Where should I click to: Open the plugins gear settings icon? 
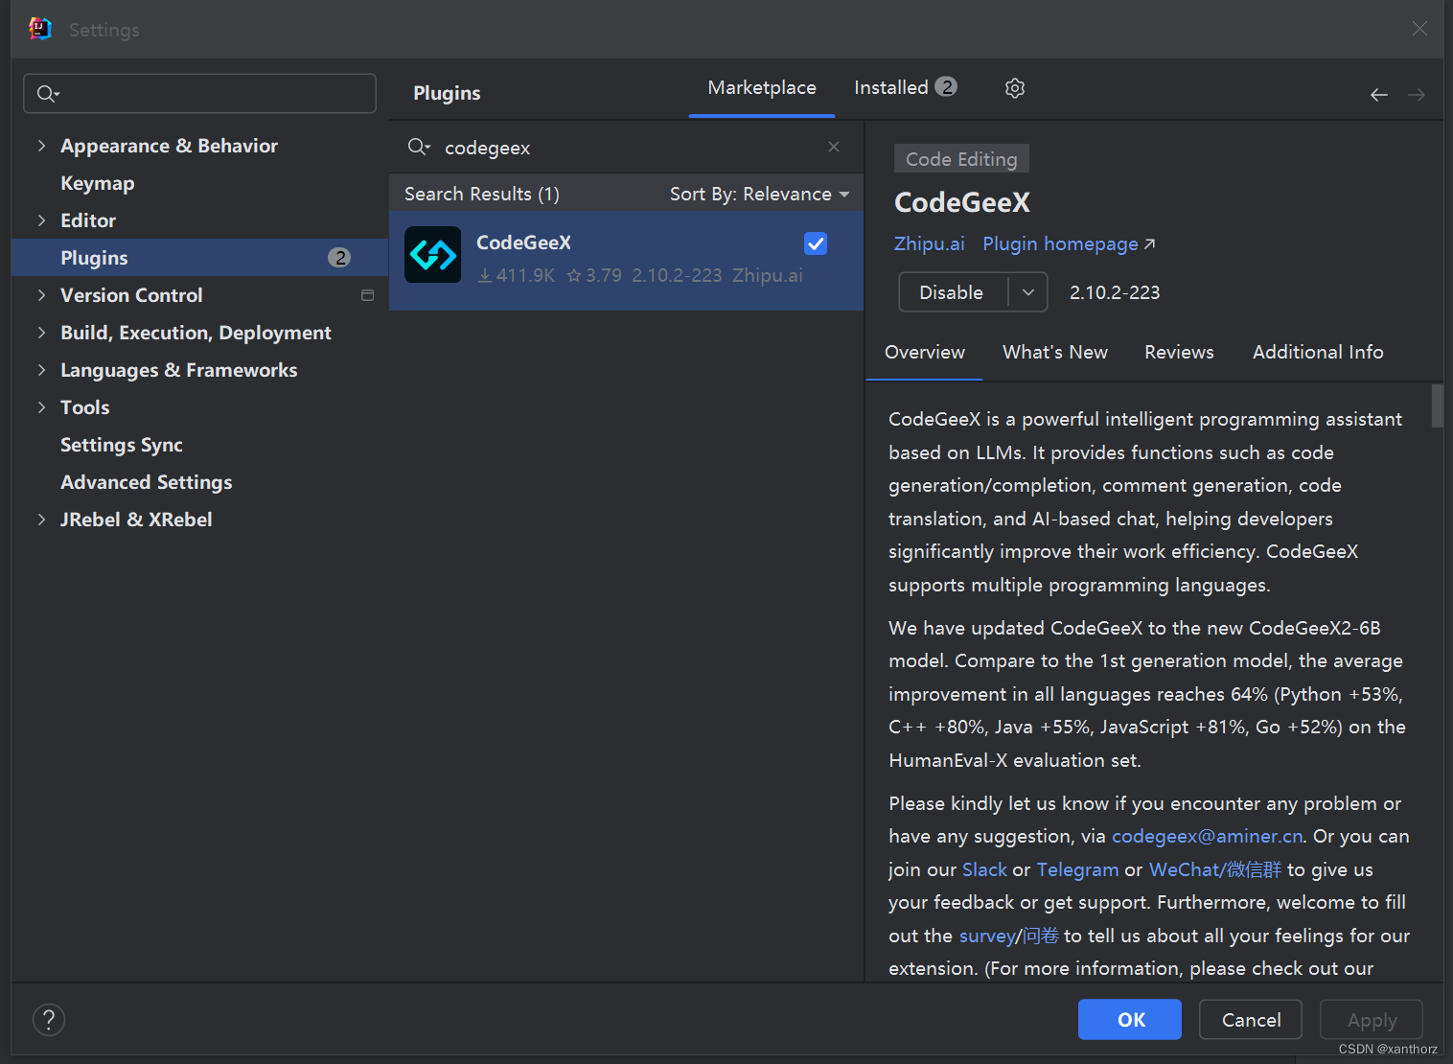click(1015, 88)
